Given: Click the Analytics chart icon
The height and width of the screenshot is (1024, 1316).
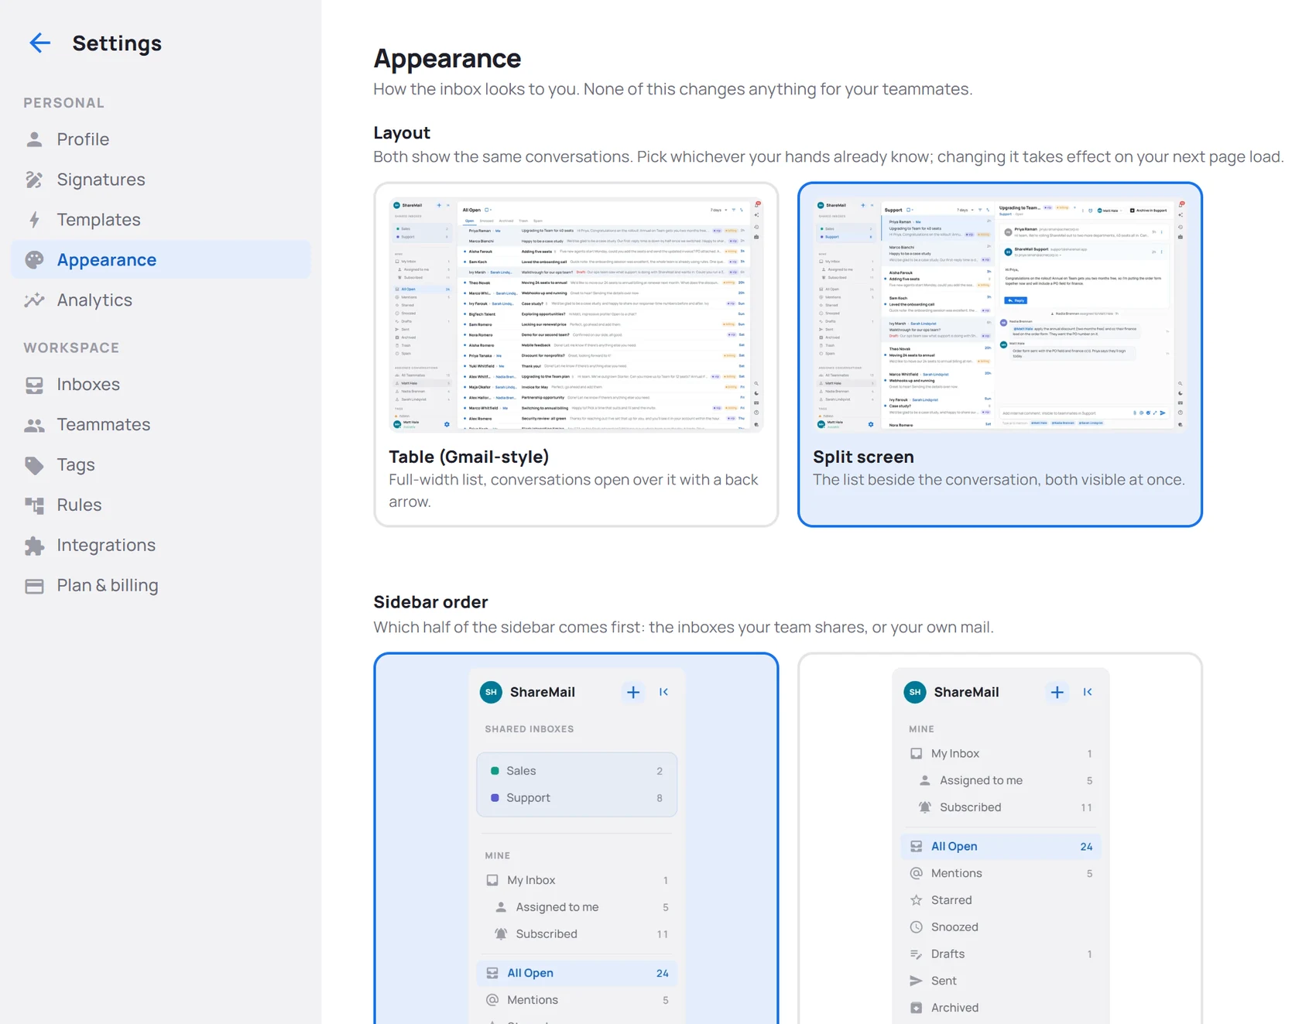Looking at the screenshot, I should click(x=34, y=300).
